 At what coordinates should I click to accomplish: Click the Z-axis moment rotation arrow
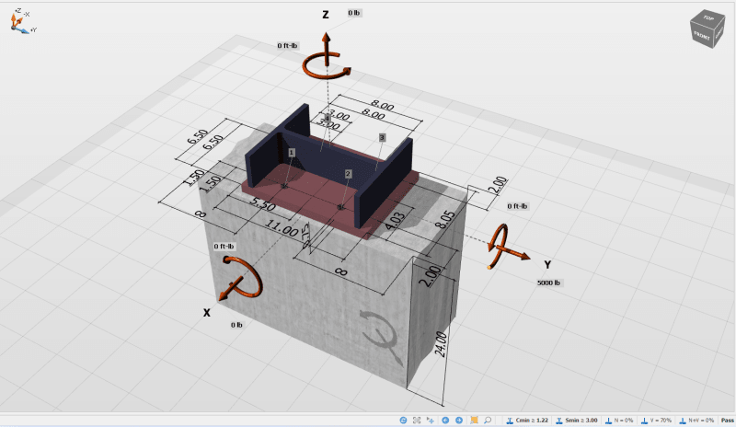326,66
